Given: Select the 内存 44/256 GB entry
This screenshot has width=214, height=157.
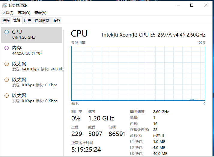Looking at the screenshot, I should coord(32,51).
